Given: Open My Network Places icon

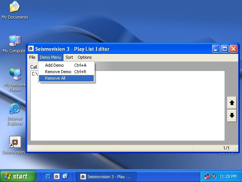Looking at the screenshot, I should point(15,75).
